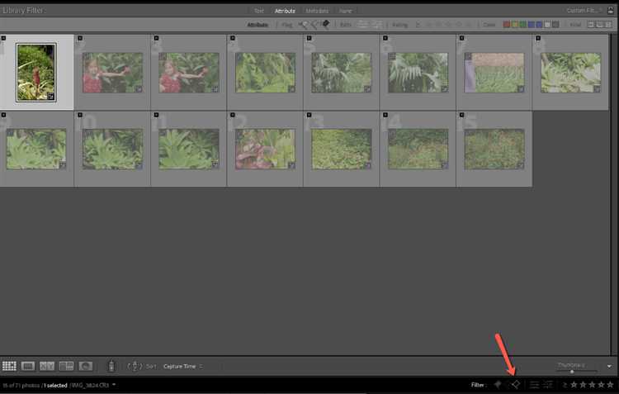Switch to Text filter tab
The width and height of the screenshot is (619, 394).
pyautogui.click(x=259, y=11)
